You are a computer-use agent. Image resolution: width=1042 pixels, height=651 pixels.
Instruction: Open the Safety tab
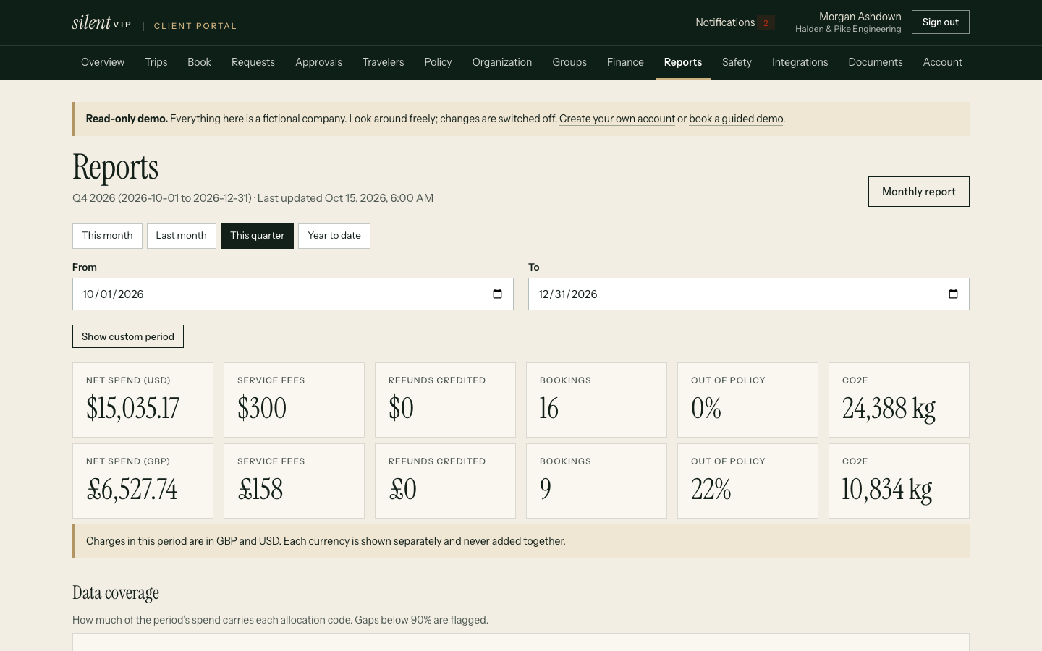pos(737,62)
